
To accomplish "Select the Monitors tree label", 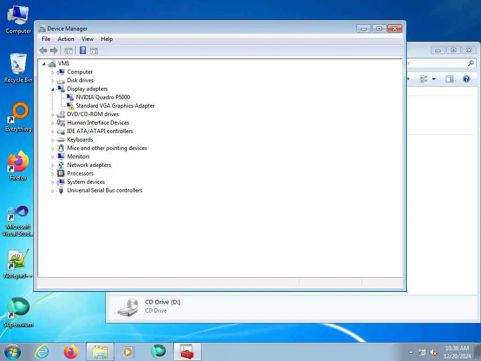I will coord(78,156).
